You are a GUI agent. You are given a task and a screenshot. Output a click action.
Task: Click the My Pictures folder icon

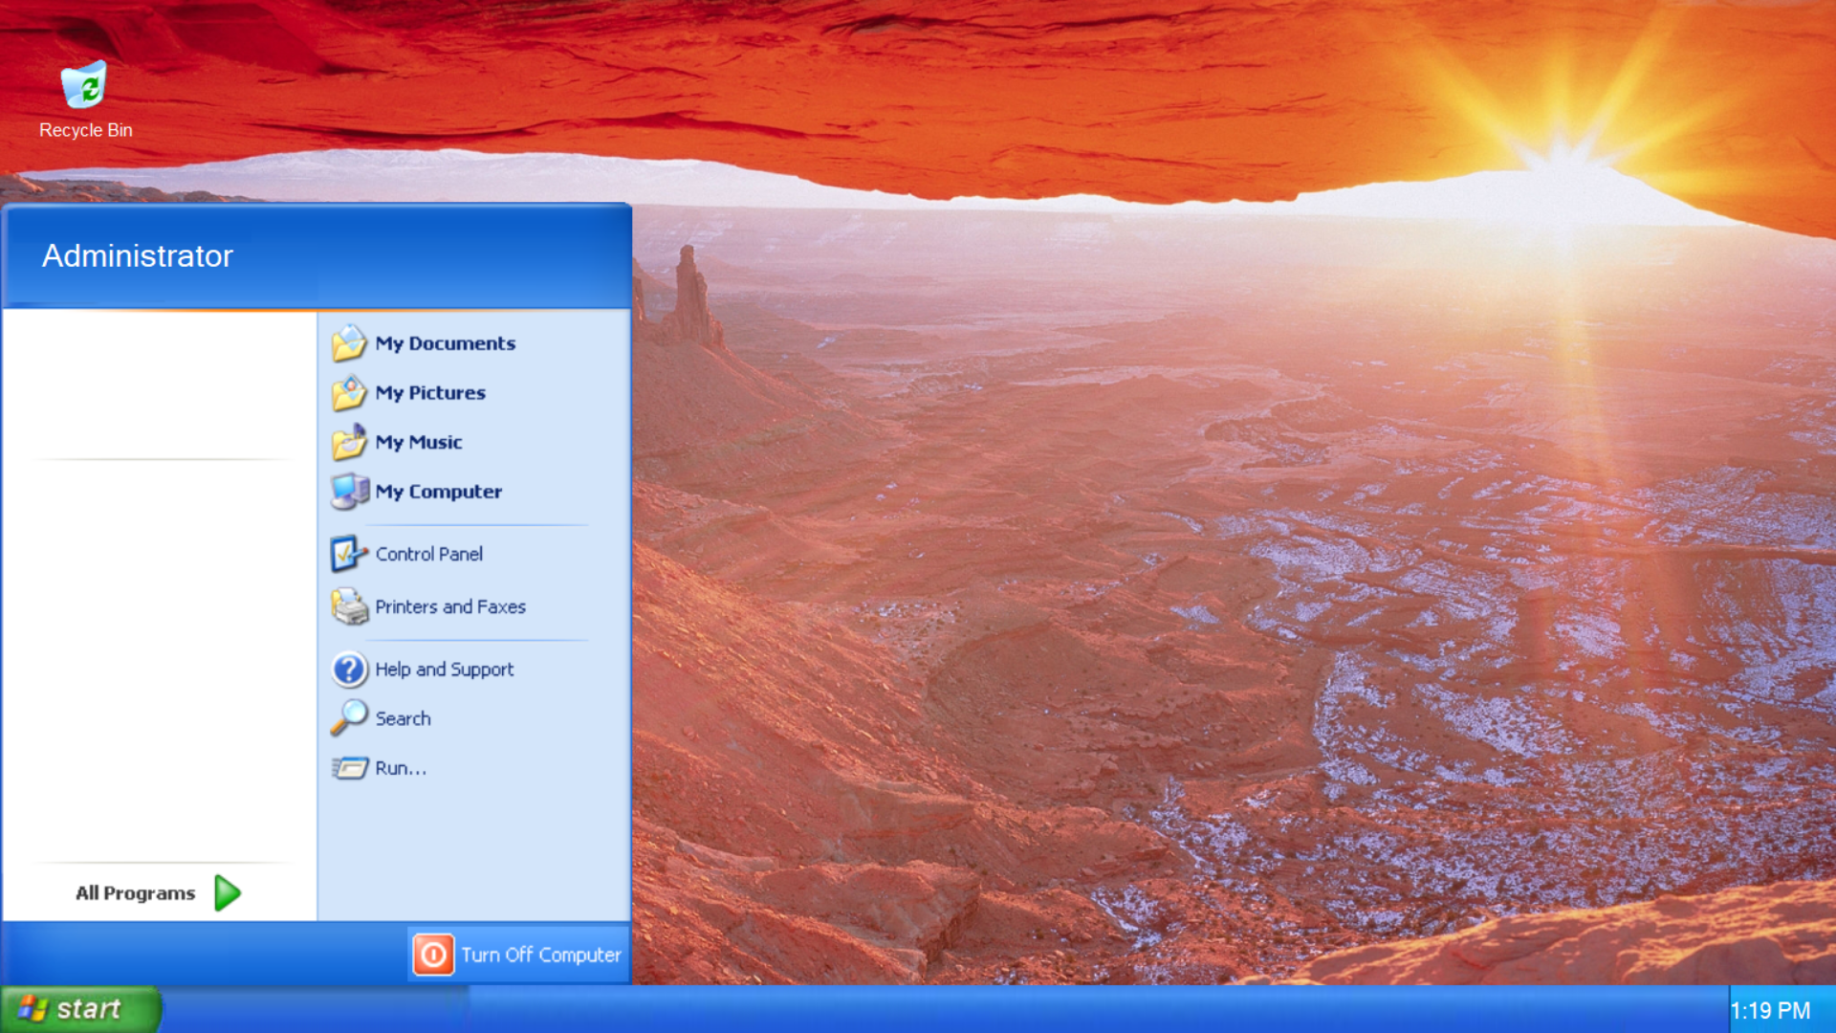click(349, 393)
